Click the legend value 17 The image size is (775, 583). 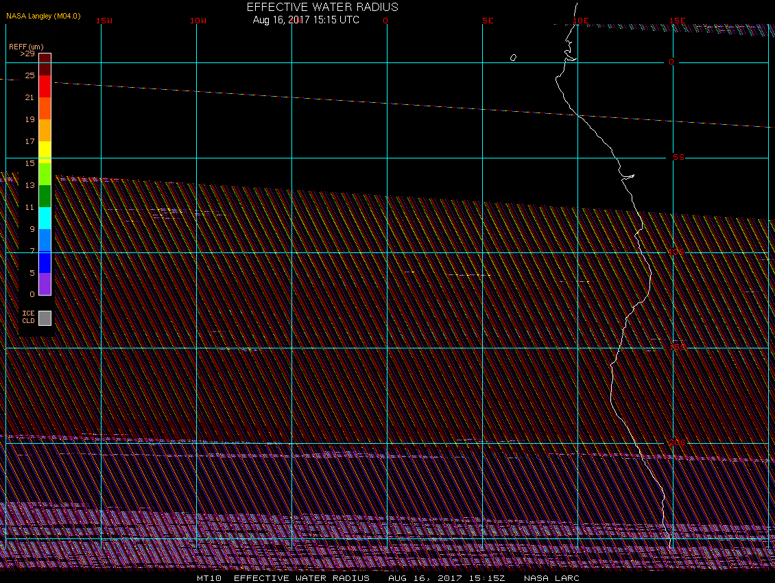tap(30, 141)
